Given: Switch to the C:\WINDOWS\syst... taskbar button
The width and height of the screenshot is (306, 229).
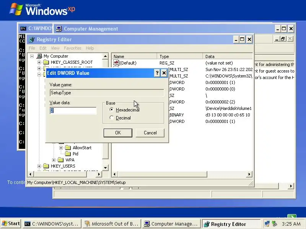Looking at the screenshot, I should (x=52, y=224).
